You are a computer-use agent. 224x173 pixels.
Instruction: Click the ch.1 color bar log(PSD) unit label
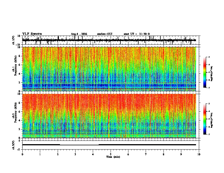212,74
